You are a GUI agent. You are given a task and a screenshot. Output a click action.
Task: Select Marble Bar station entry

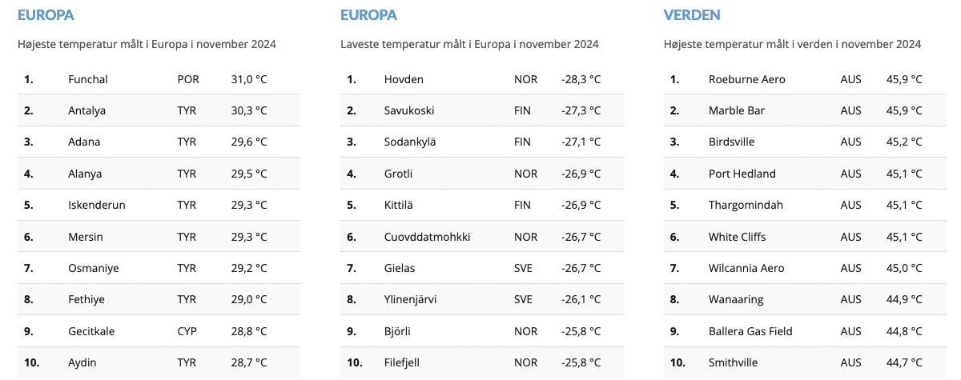pos(737,110)
